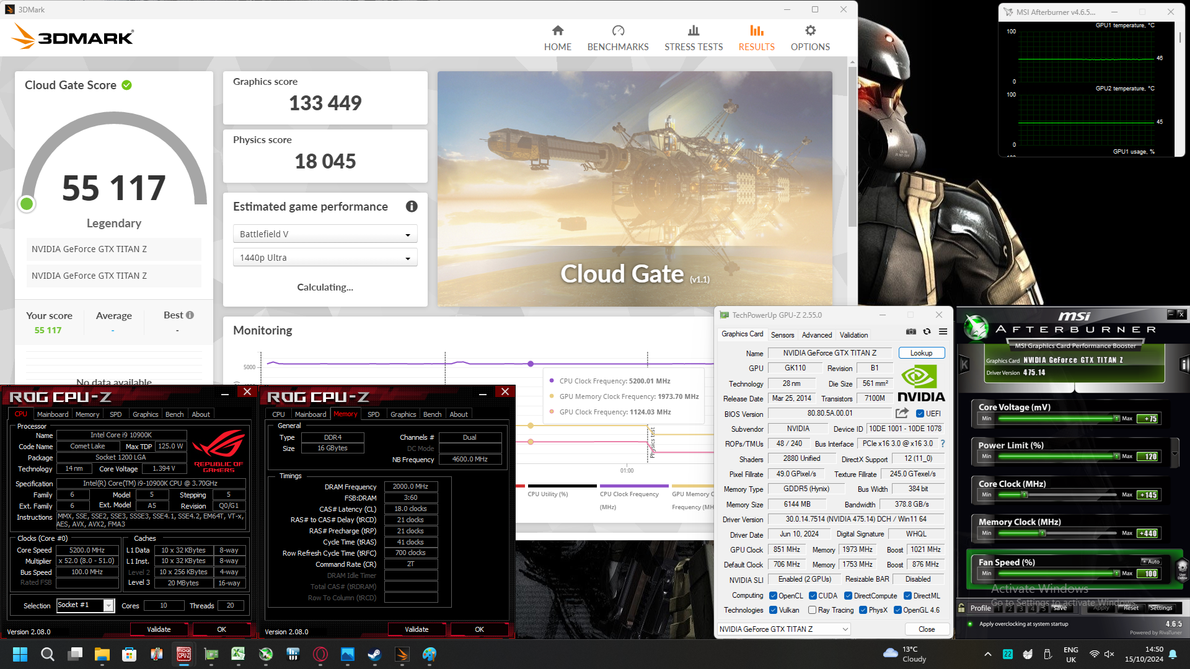Toggle the PhysX checkbox

pos(863,610)
